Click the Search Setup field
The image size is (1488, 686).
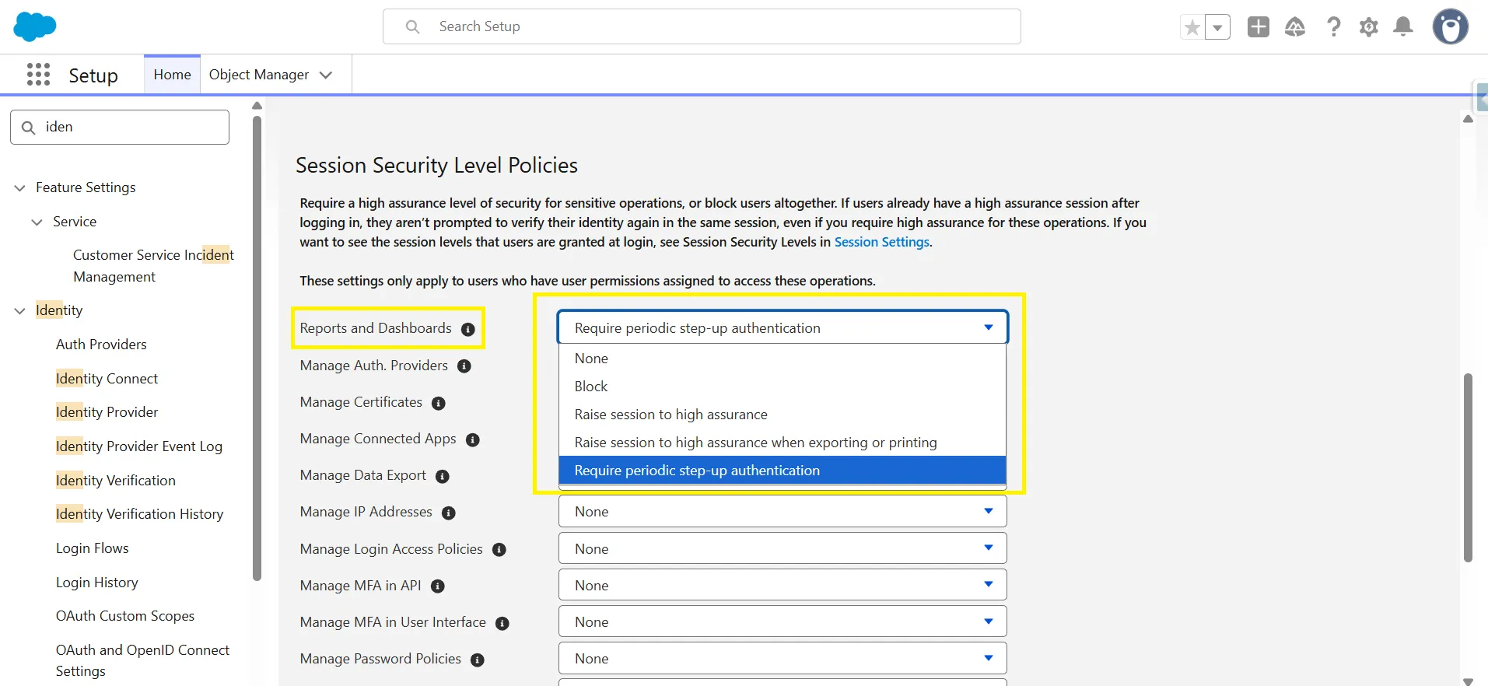tap(702, 26)
